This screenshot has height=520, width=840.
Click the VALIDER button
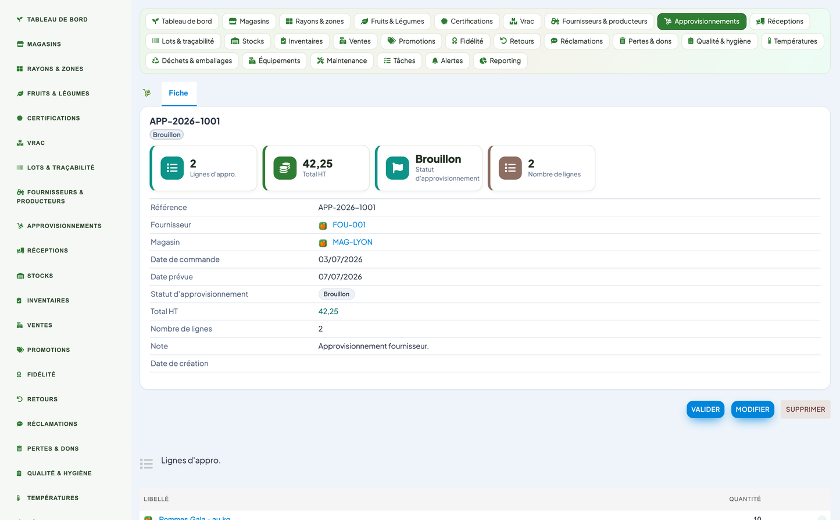tap(705, 409)
